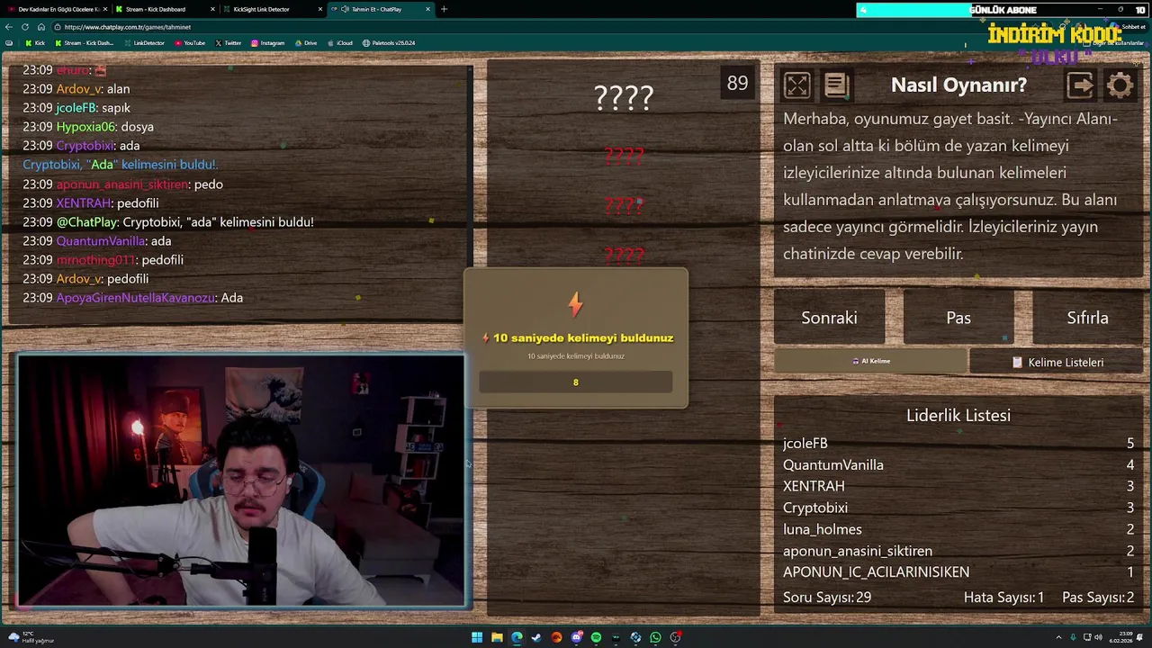1152x648 pixels.
Task: Open Microsoft Edge from taskbar
Action: click(x=517, y=637)
